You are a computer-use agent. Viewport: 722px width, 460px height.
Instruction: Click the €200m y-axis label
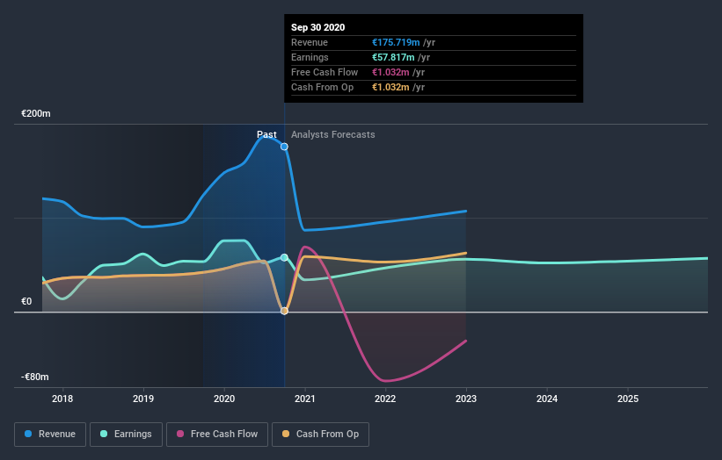(x=36, y=113)
